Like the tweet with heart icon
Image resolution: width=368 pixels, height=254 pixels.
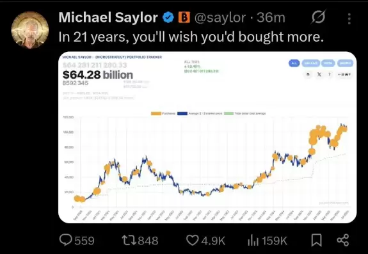pyautogui.click(x=193, y=241)
